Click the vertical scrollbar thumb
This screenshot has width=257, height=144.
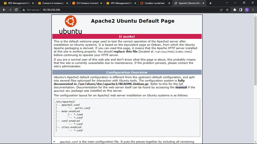255,51
